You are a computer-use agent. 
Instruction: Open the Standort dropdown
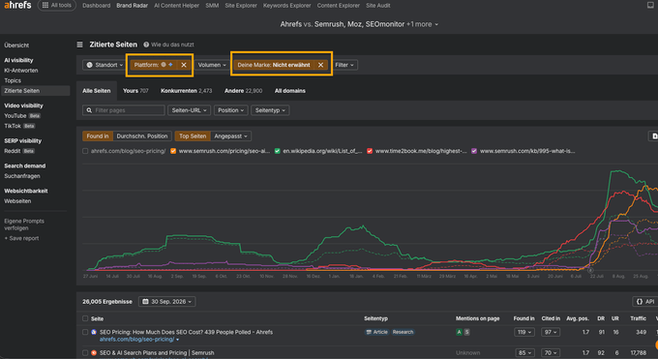click(x=105, y=65)
